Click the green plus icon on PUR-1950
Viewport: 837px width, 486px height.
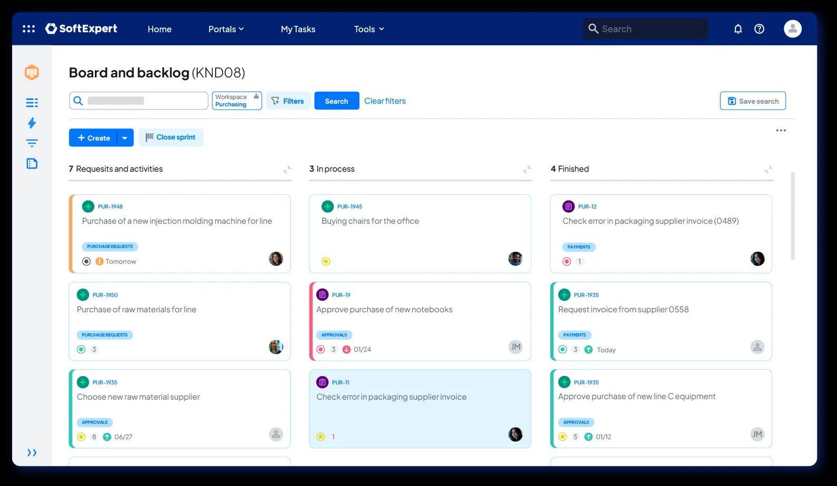coord(83,295)
